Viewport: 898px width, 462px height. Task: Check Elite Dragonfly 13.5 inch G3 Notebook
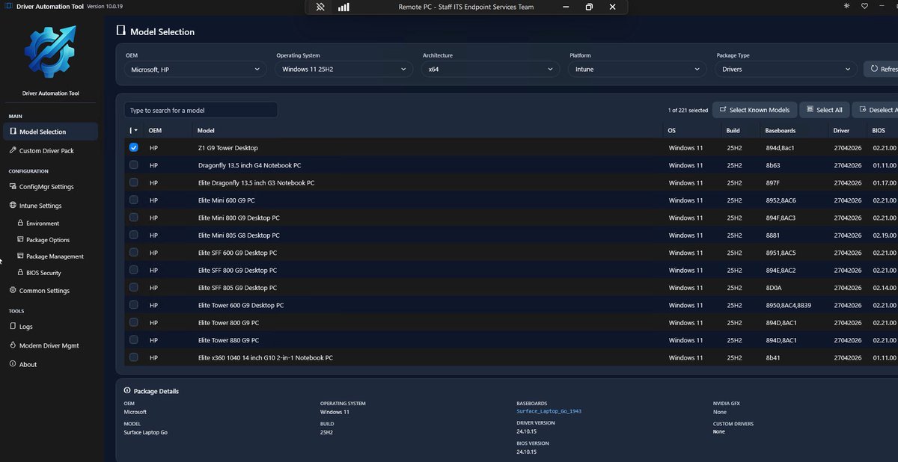pos(133,182)
